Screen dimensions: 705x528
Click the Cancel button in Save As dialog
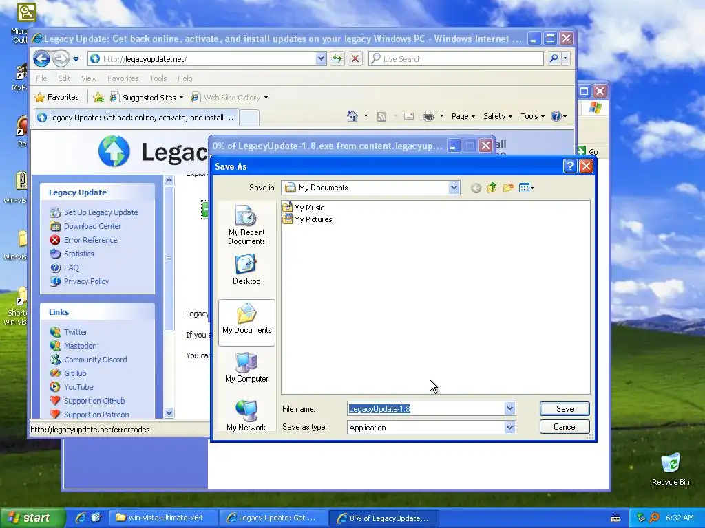[x=565, y=426]
